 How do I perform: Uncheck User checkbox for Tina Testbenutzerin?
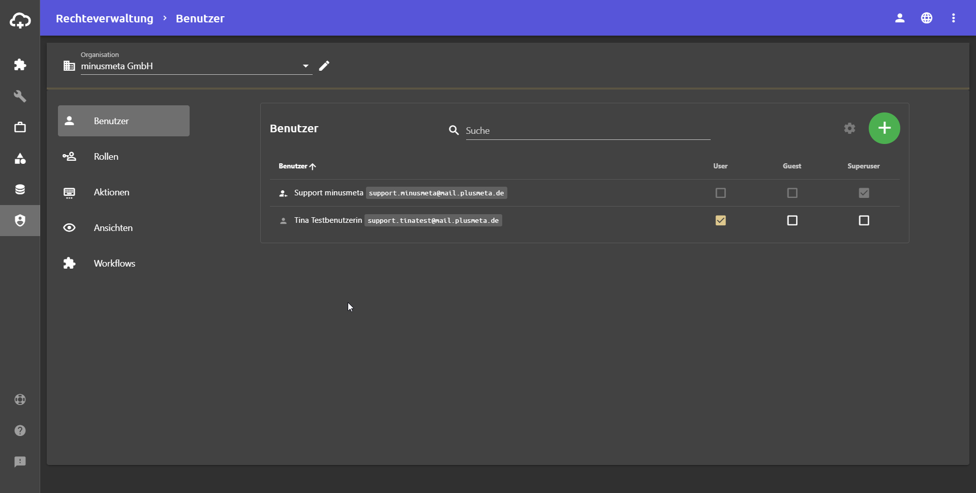tap(720, 220)
